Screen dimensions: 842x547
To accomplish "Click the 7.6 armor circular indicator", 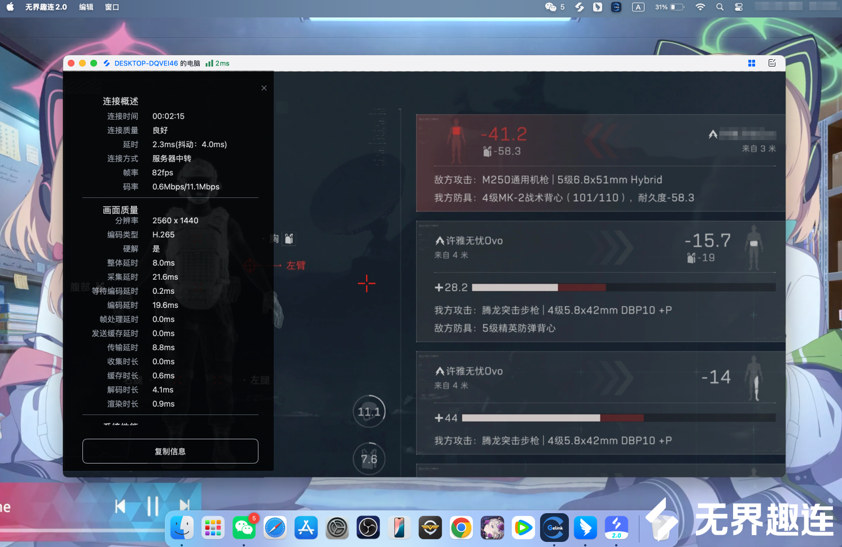I will [x=369, y=459].
